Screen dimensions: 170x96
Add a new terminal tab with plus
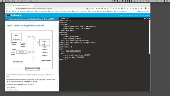coord(68,19)
